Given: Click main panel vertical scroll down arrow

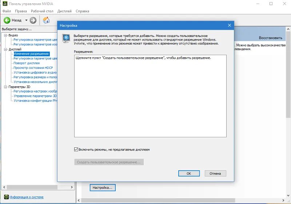Looking at the screenshot, I should 288,196.
